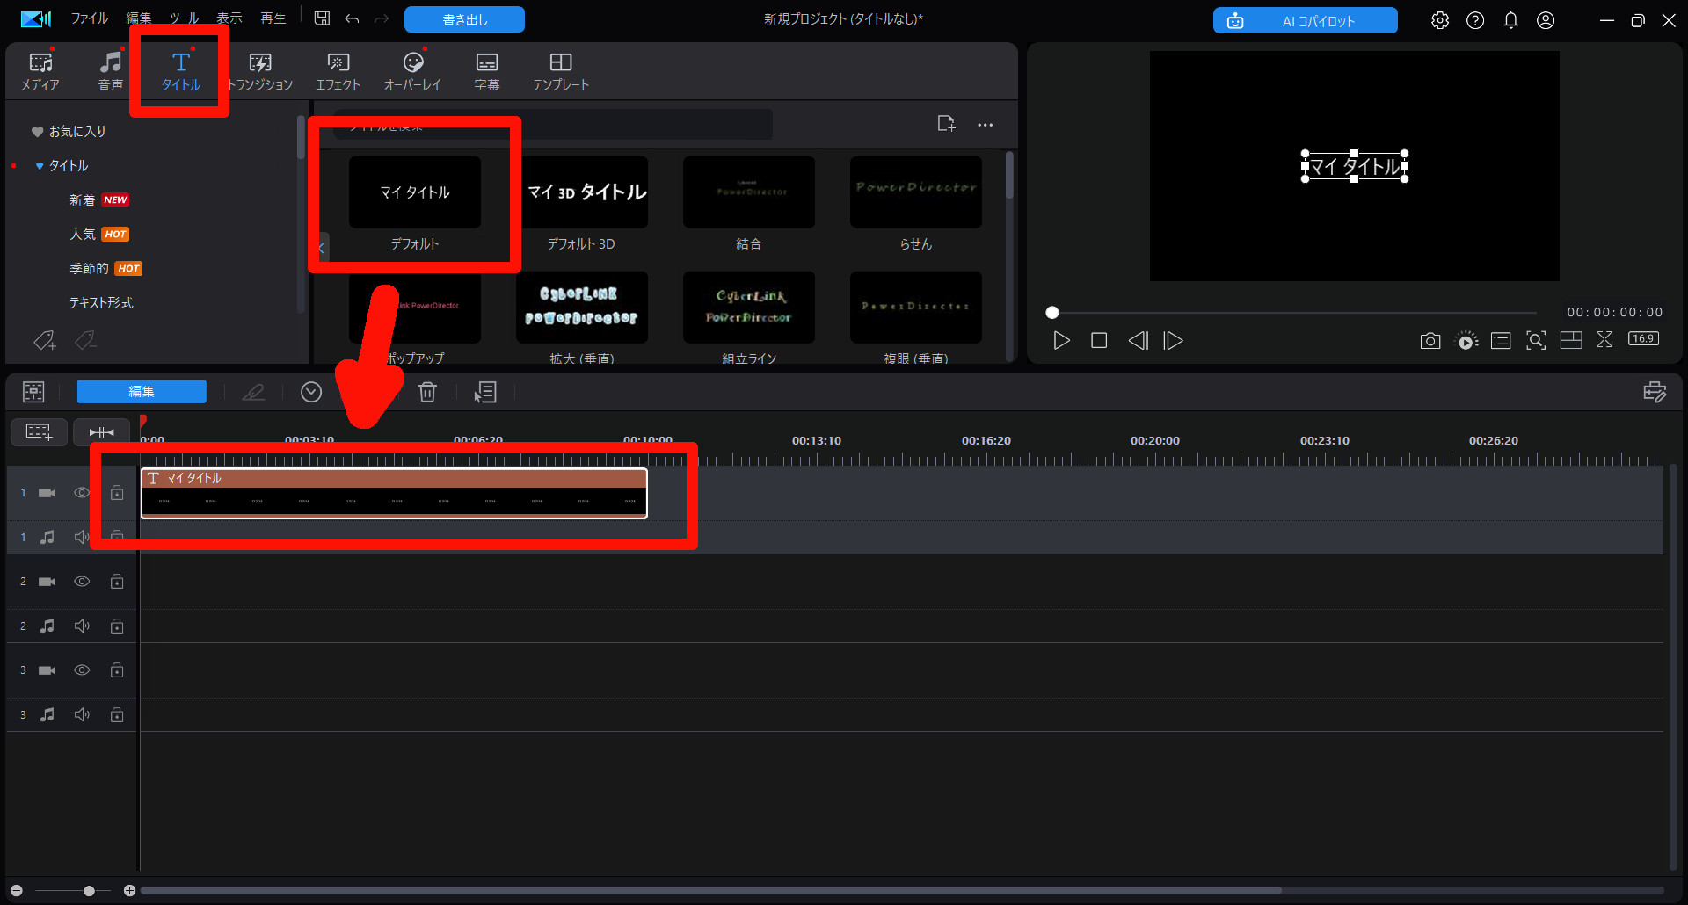Screen dimensions: 1688x905
Task: Open the track manager icon
Action: tap(33, 392)
